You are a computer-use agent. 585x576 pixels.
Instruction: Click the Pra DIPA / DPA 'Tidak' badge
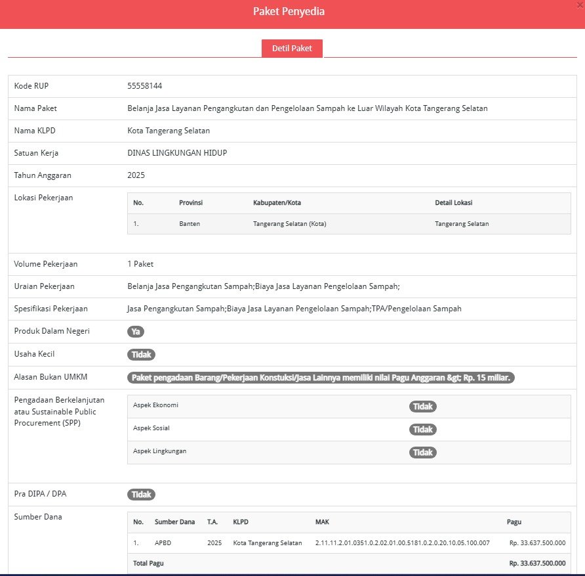click(141, 495)
